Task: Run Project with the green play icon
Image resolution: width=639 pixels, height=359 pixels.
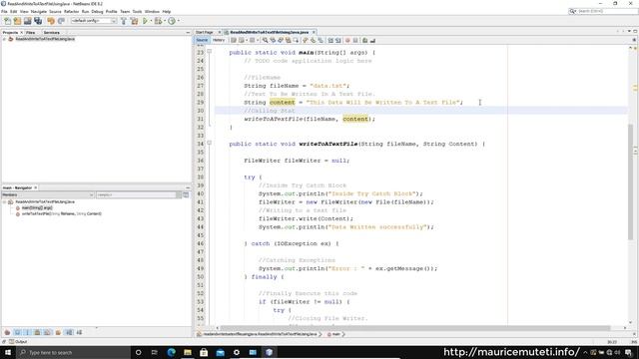Action: pos(145,21)
